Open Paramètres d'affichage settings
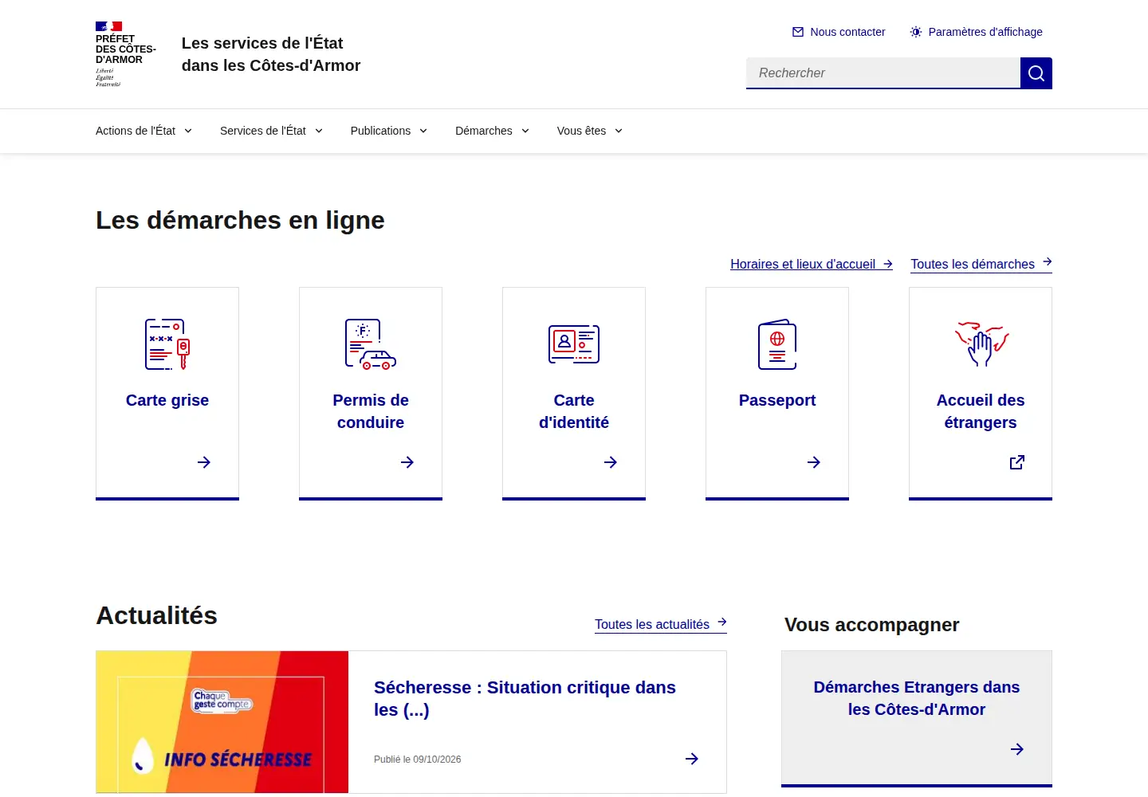 [x=976, y=32]
